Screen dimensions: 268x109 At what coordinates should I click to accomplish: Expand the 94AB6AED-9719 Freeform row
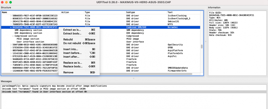11,59
